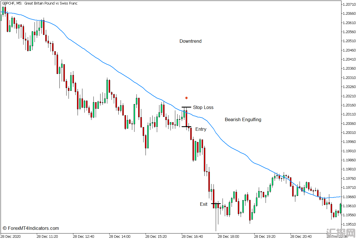
Task: Click the black Stop Loss level line
Action: pyautogui.click(x=186, y=107)
